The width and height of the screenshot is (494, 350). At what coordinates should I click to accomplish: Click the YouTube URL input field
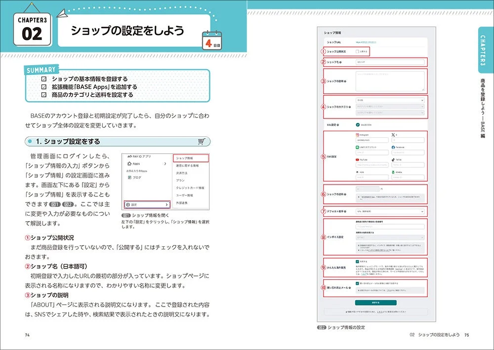pyautogui.click(x=372, y=165)
